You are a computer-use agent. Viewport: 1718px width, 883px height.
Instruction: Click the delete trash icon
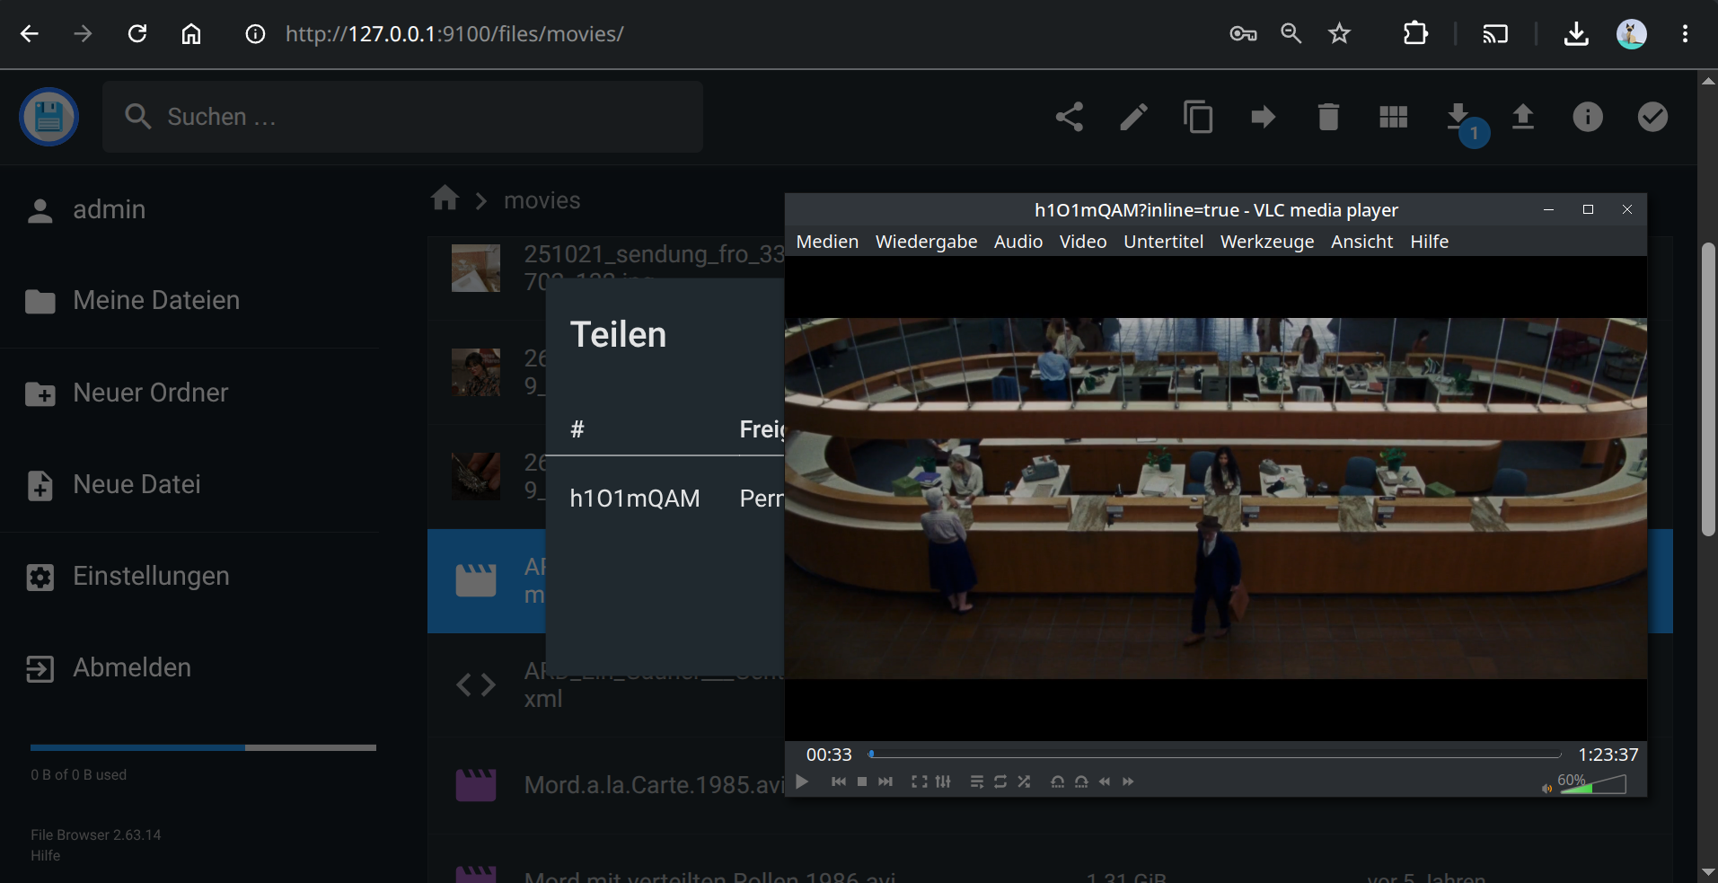(1328, 117)
